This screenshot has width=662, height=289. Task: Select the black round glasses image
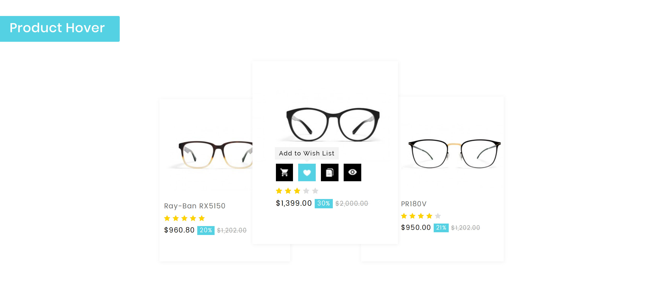tap(333, 124)
